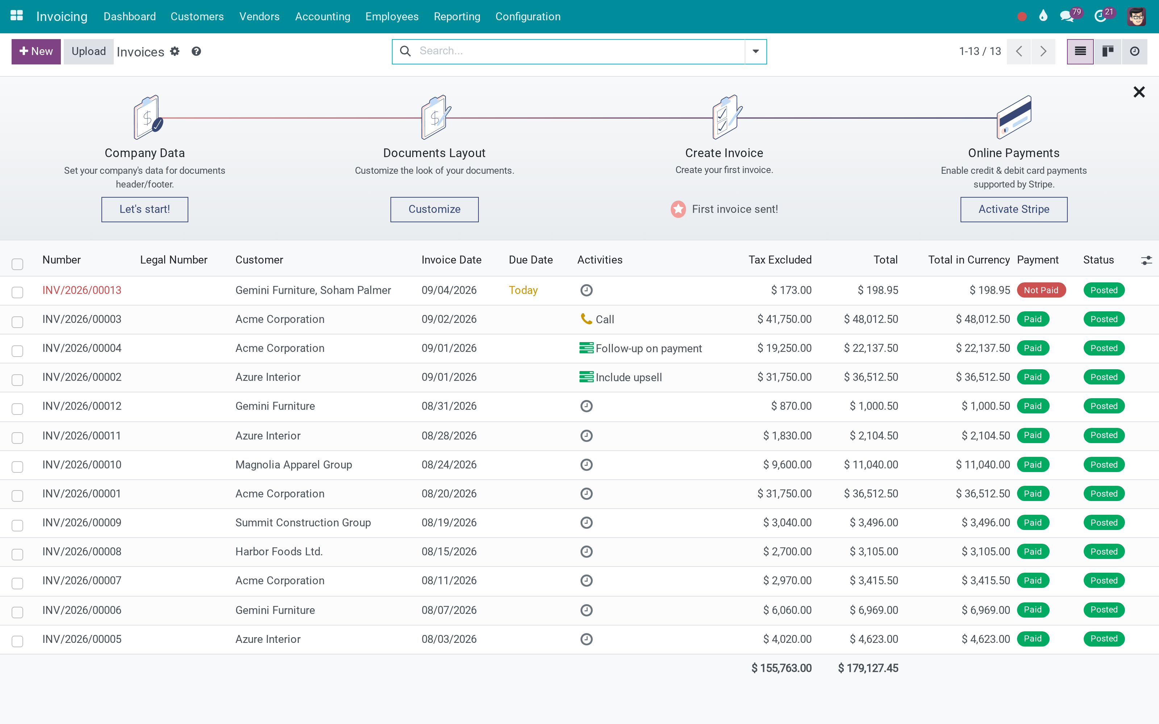Screen dimensions: 1159x724
Task: Check the box for INV/2026/00003
Action: pyautogui.click(x=17, y=322)
